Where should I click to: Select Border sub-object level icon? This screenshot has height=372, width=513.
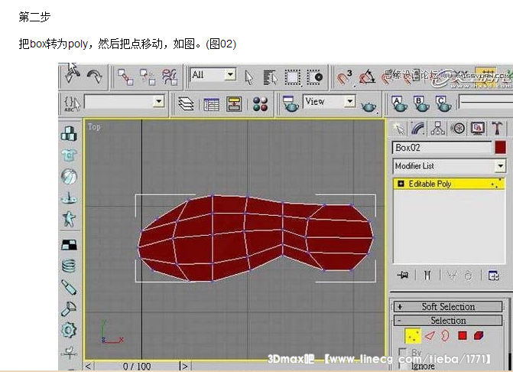coord(445,336)
